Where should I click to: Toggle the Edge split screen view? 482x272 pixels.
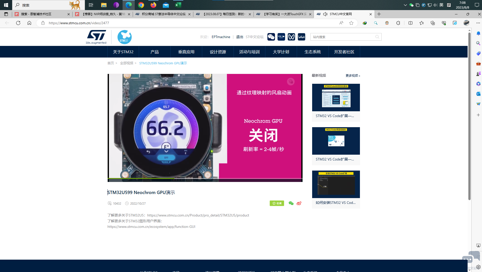[x=410, y=23]
